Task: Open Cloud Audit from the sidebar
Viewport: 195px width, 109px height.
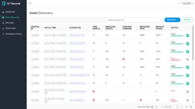Action: (10, 28)
